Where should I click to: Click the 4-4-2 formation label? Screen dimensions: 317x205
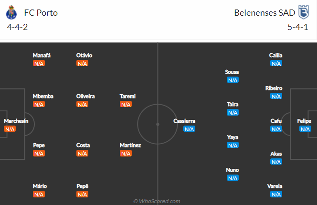tap(17, 27)
